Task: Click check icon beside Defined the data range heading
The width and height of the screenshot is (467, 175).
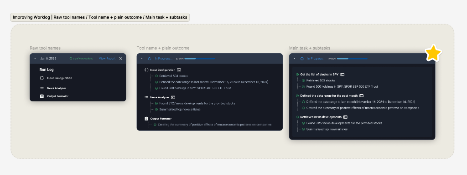Action: [297, 96]
